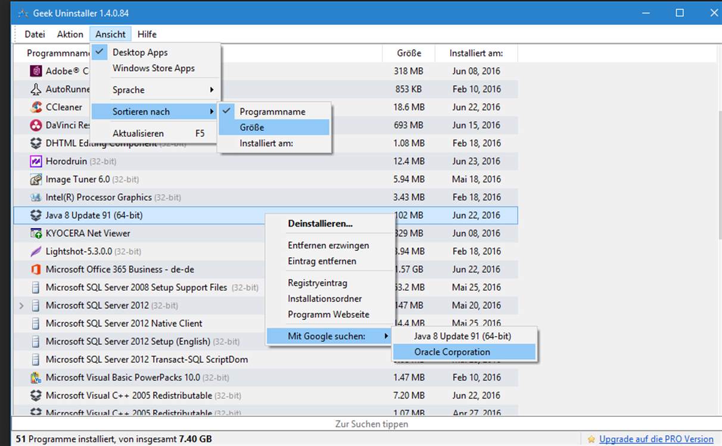Screen dimensions: 722x446
Task: Sort by Programmname in submenu
Action: [274, 111]
